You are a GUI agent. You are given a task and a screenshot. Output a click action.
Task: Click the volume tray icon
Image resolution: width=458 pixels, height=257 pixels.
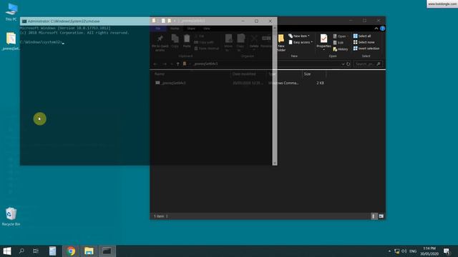coord(404,251)
